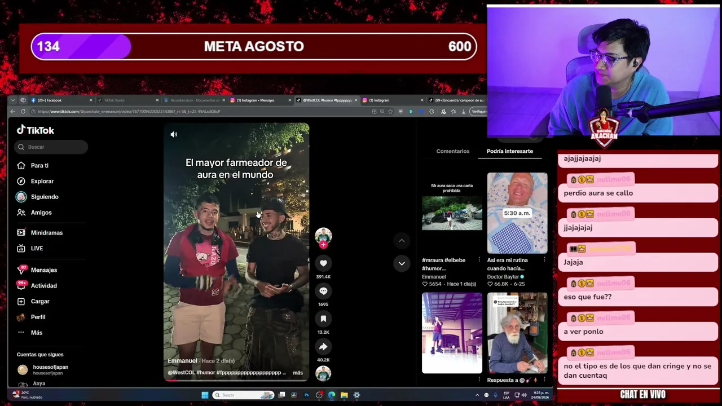Open Photoshop from the taskbar
This screenshot has width=722, height=406.
click(306, 395)
